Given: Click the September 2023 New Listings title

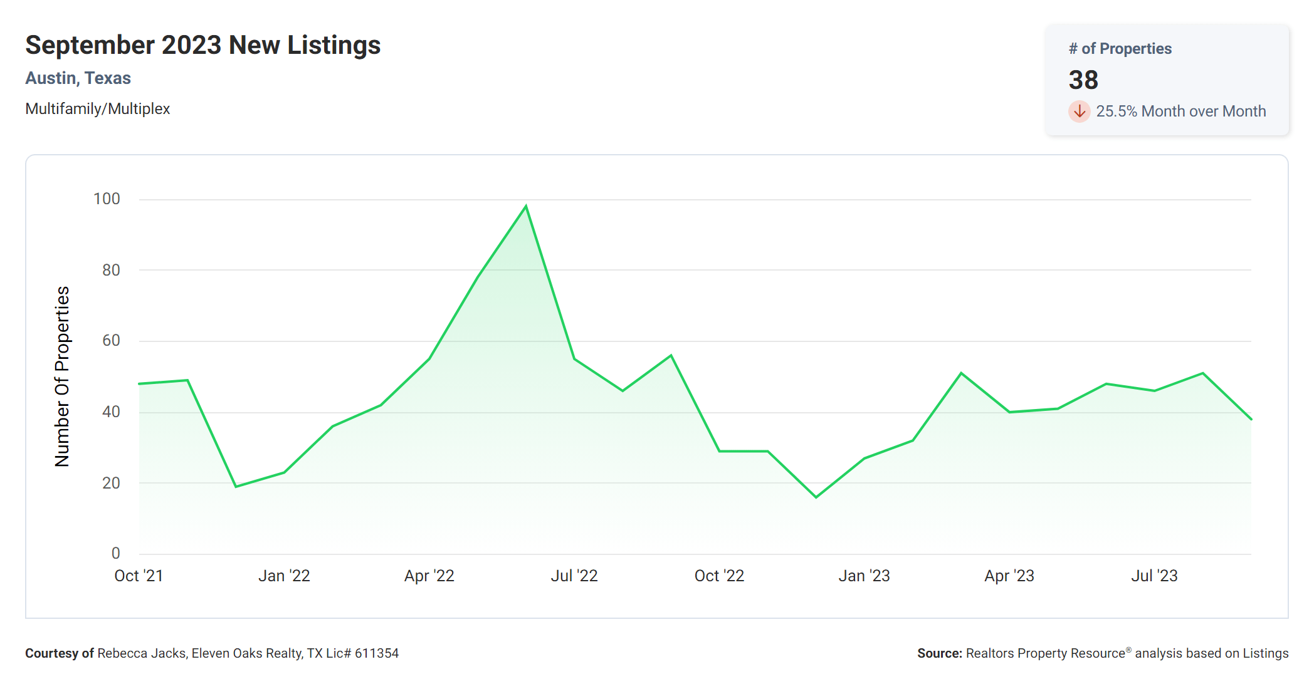Looking at the screenshot, I should tap(202, 45).
